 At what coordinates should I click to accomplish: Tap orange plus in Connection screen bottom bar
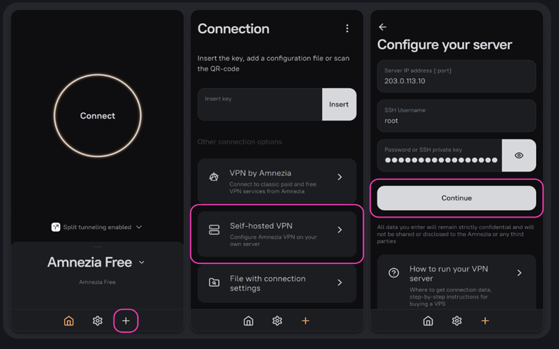305,321
